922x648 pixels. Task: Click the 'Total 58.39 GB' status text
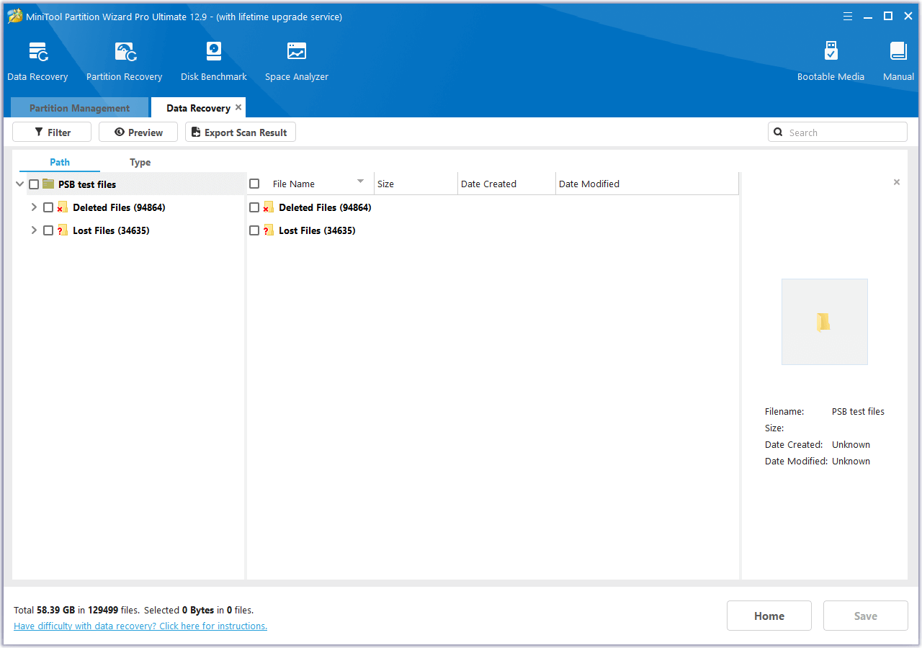click(45, 610)
